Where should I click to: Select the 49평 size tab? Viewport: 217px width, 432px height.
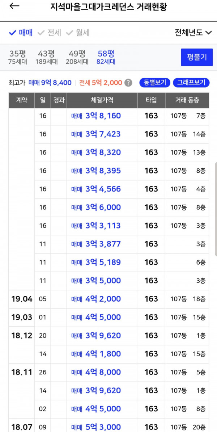tap(77, 57)
